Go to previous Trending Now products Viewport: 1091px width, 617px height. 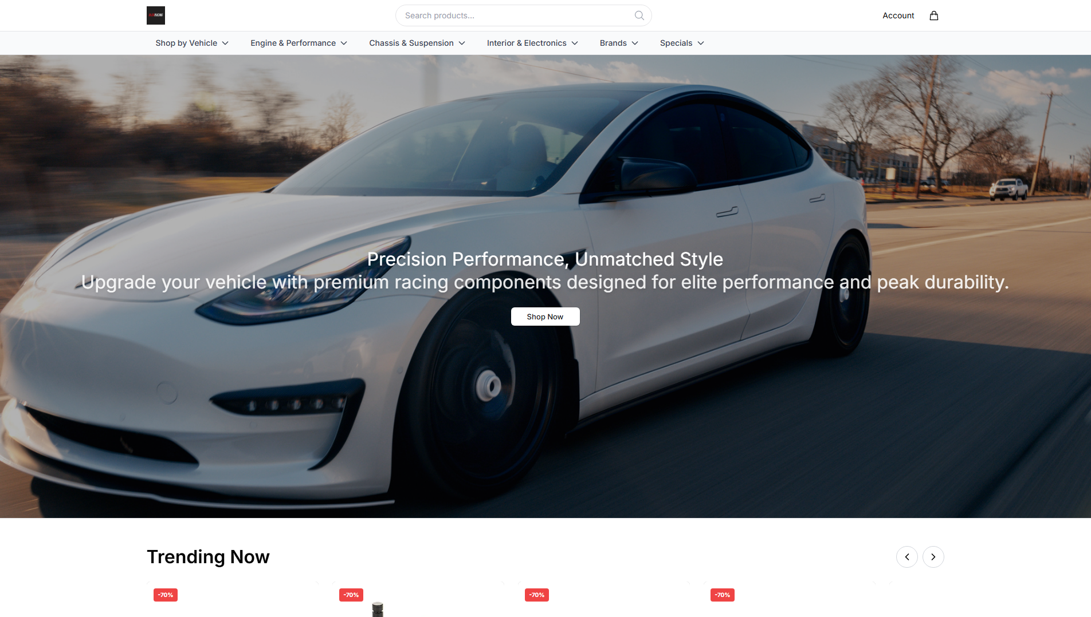click(x=906, y=557)
